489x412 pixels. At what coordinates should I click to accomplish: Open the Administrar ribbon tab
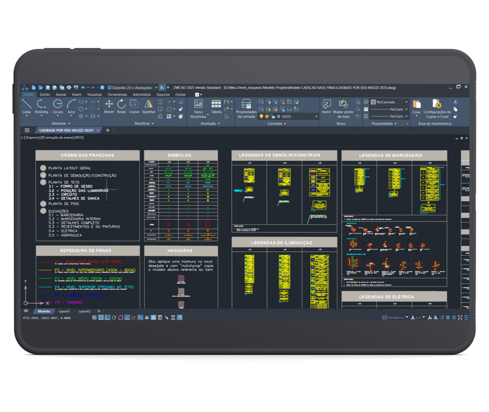click(x=142, y=95)
